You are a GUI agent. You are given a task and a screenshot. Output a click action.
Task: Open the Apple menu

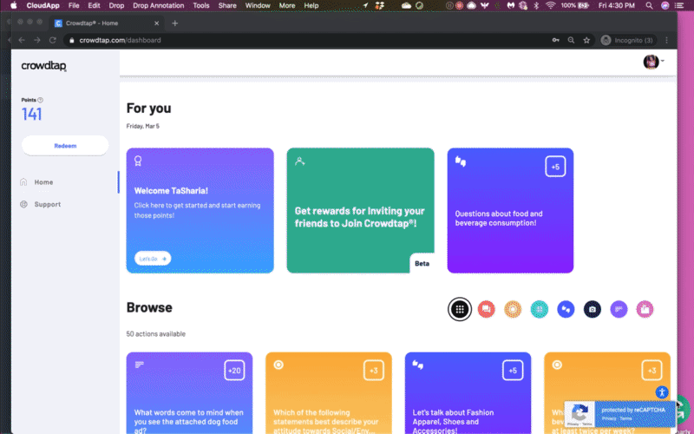pos(14,5)
